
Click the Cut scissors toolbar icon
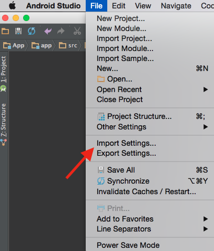(x=77, y=31)
